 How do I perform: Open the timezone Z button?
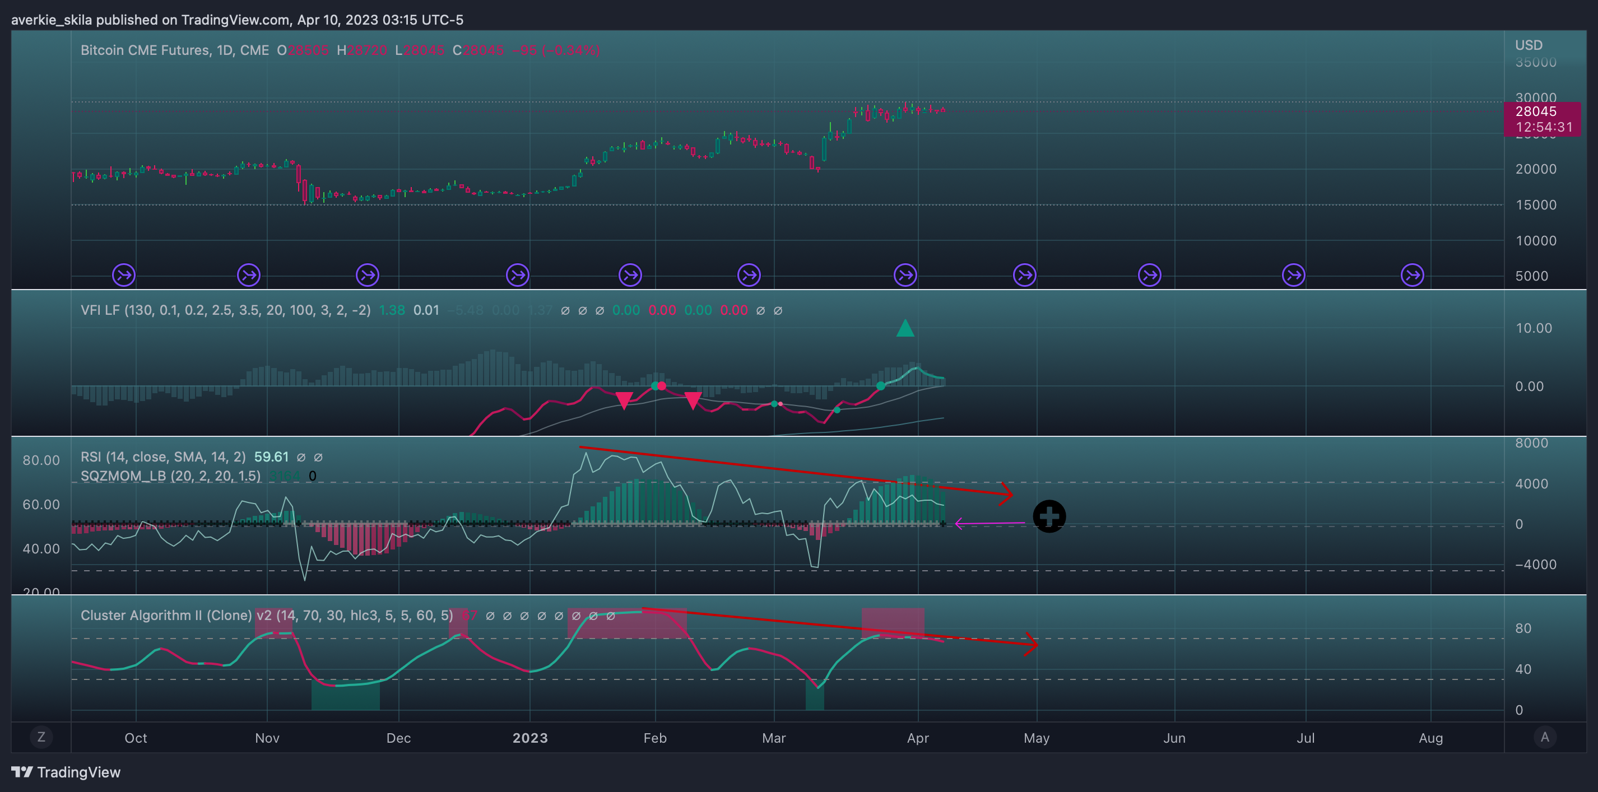[41, 738]
